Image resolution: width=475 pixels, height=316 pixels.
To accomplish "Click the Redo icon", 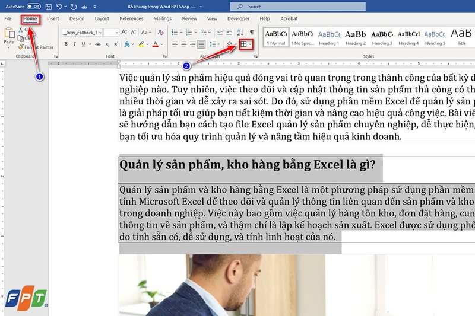I will click(73, 7).
